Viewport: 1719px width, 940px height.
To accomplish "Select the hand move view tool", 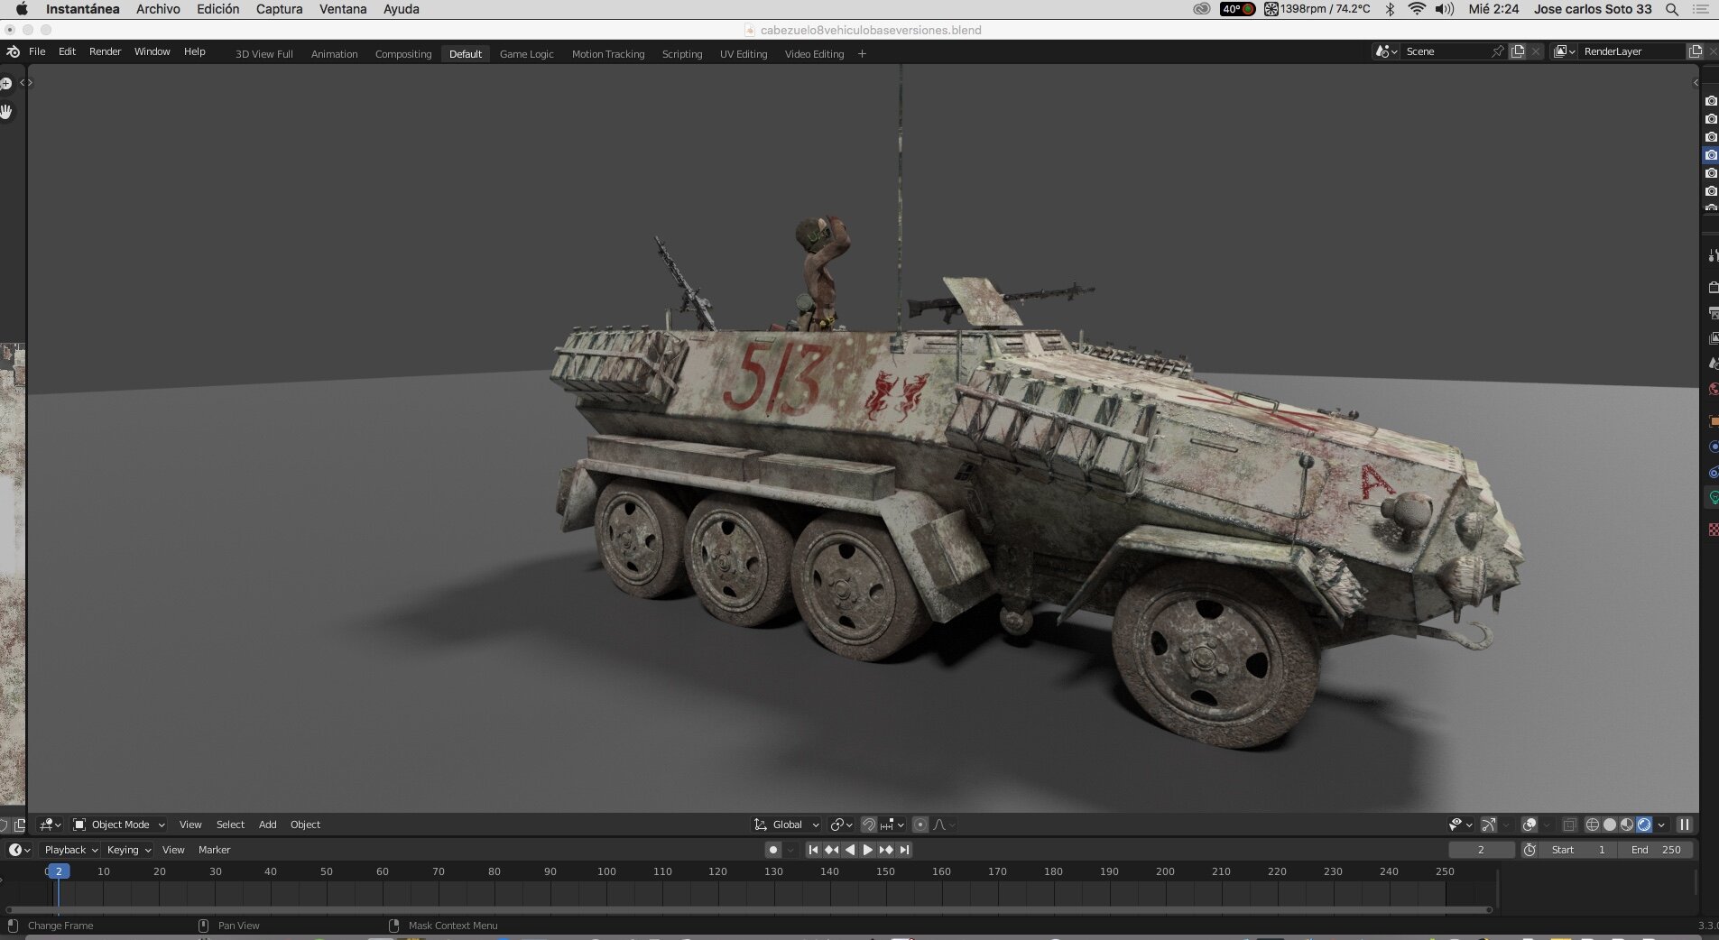I will click(x=6, y=112).
